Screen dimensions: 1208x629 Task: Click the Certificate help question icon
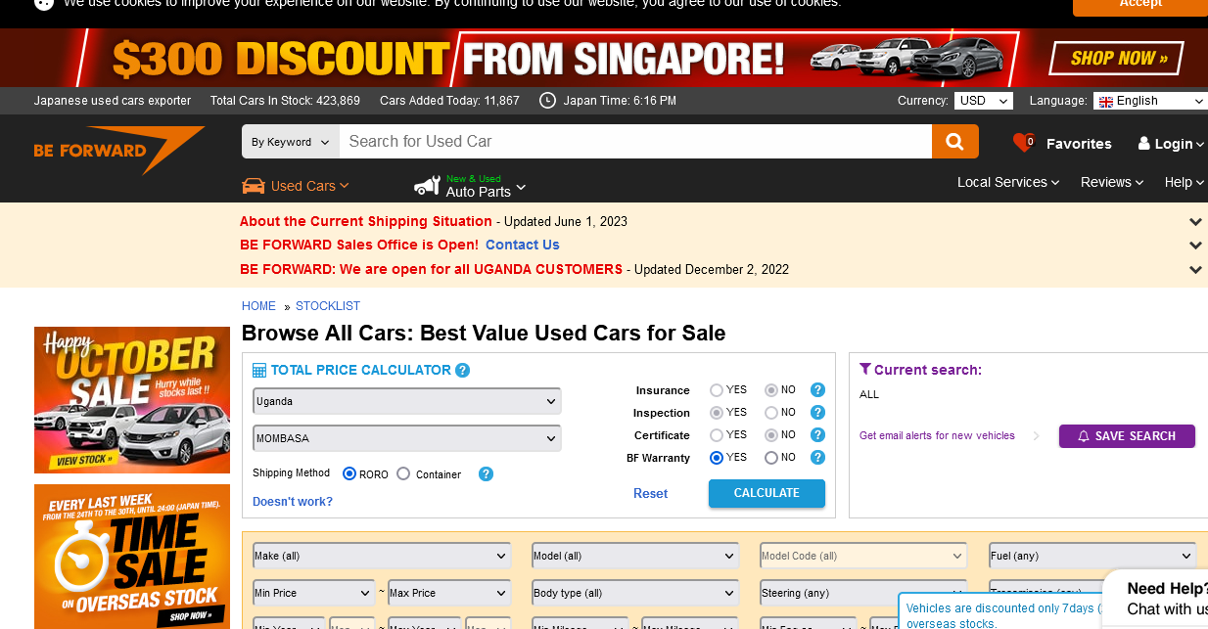[x=818, y=435]
